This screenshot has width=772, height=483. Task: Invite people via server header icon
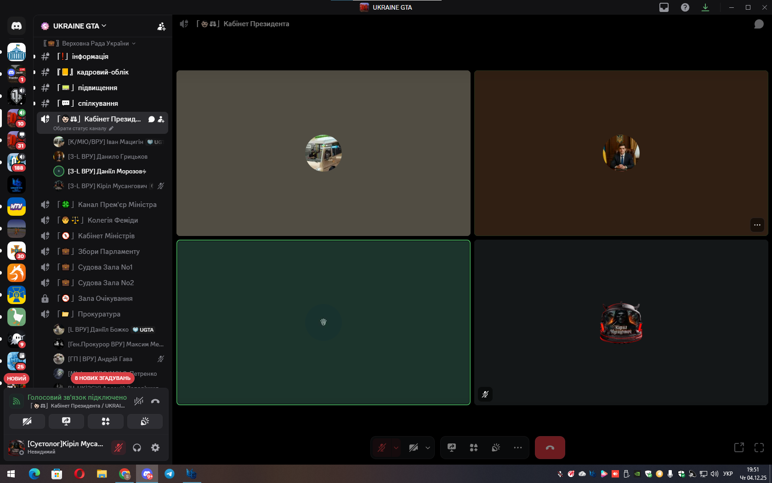[161, 26]
